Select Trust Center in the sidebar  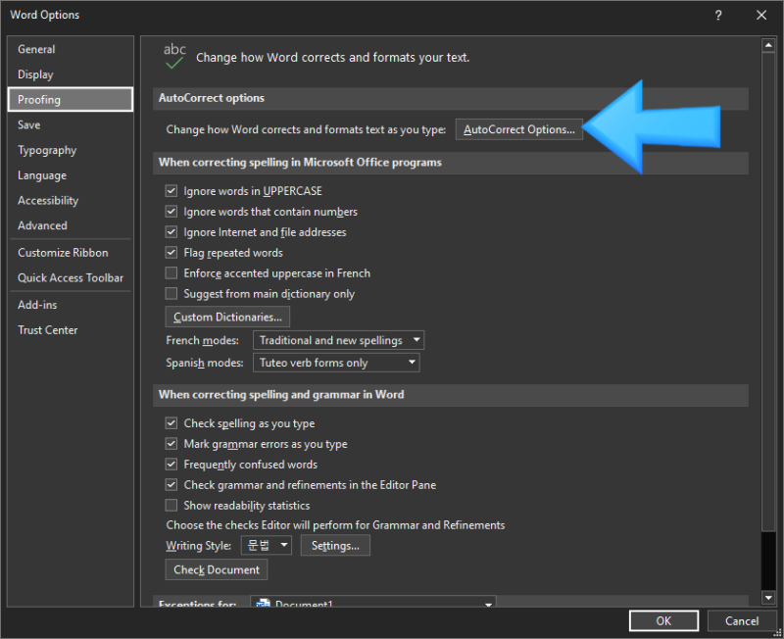coord(47,330)
